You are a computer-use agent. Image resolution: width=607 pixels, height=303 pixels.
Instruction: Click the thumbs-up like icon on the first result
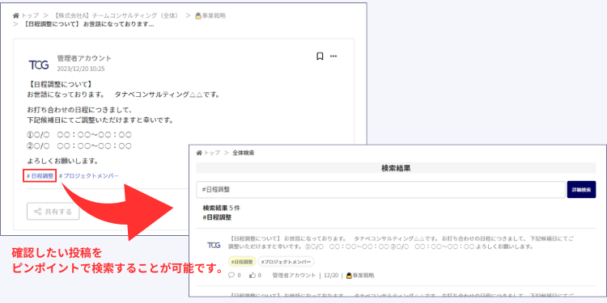click(253, 276)
